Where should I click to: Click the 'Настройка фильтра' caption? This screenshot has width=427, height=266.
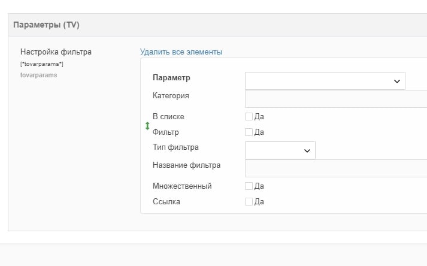pos(56,52)
